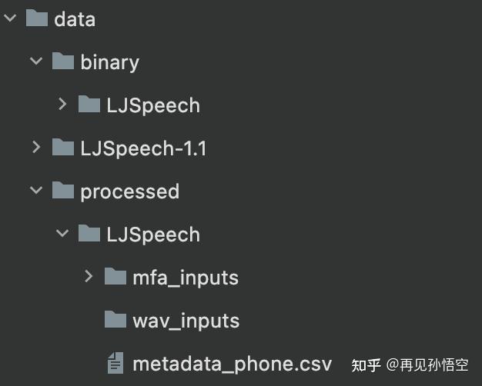Collapse the processed folder chevron
Viewport: 482px width, 386px height.
[x=36, y=191]
